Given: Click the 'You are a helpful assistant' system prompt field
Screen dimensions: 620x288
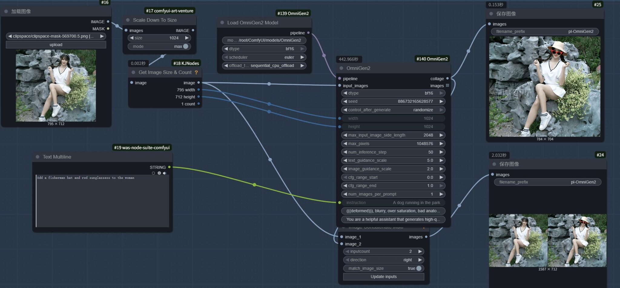Looking at the screenshot, I should click(x=393, y=219).
